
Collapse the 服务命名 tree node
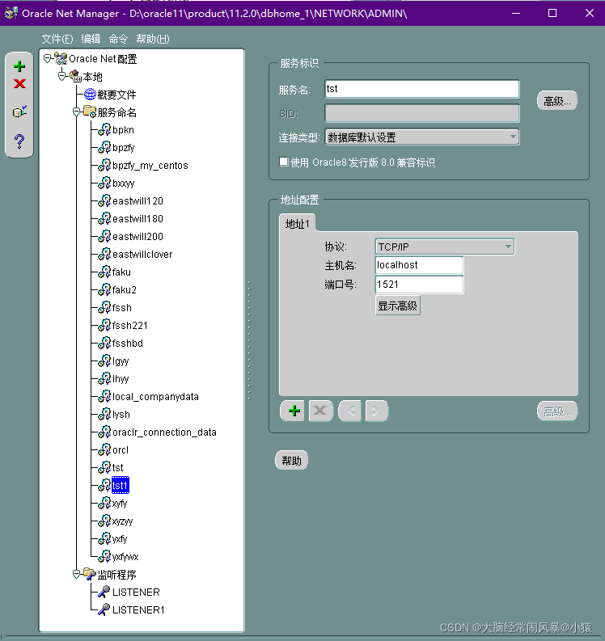click(76, 112)
